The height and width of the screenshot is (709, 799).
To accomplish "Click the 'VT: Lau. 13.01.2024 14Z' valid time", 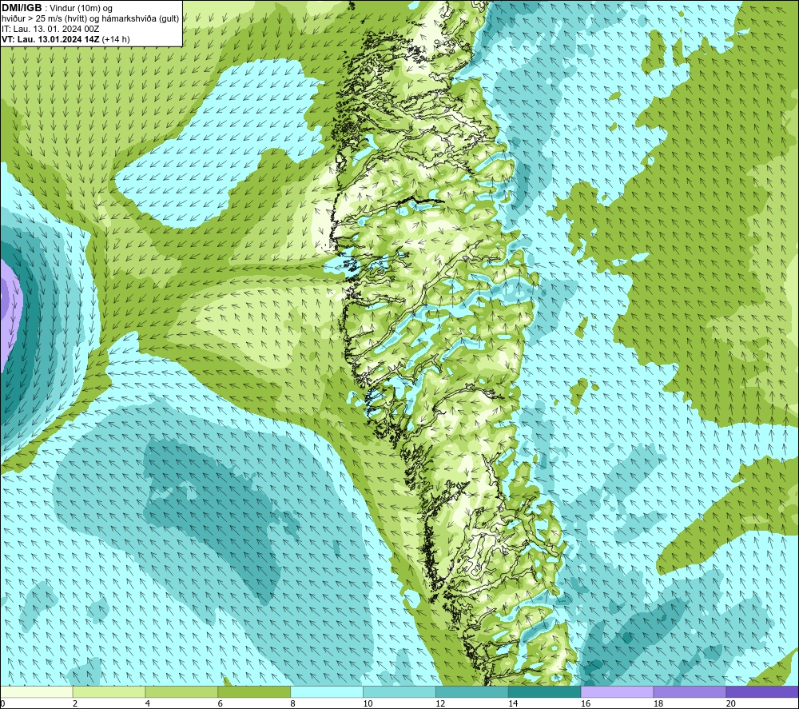I will coord(50,39).
